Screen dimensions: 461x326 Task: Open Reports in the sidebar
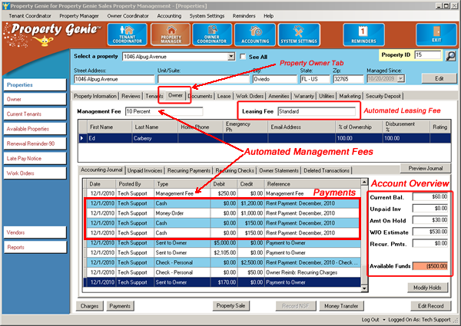tap(35, 247)
